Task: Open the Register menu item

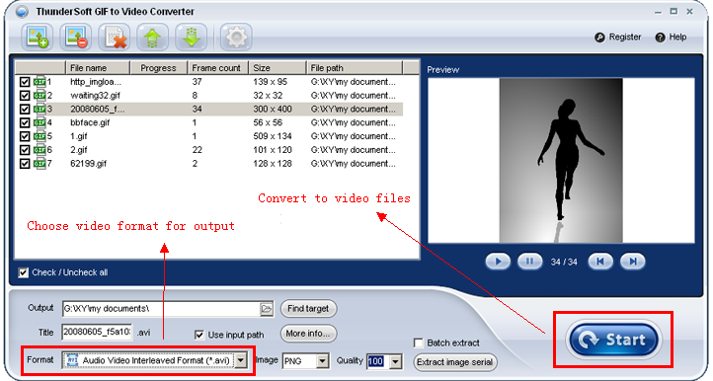Action: click(x=618, y=38)
